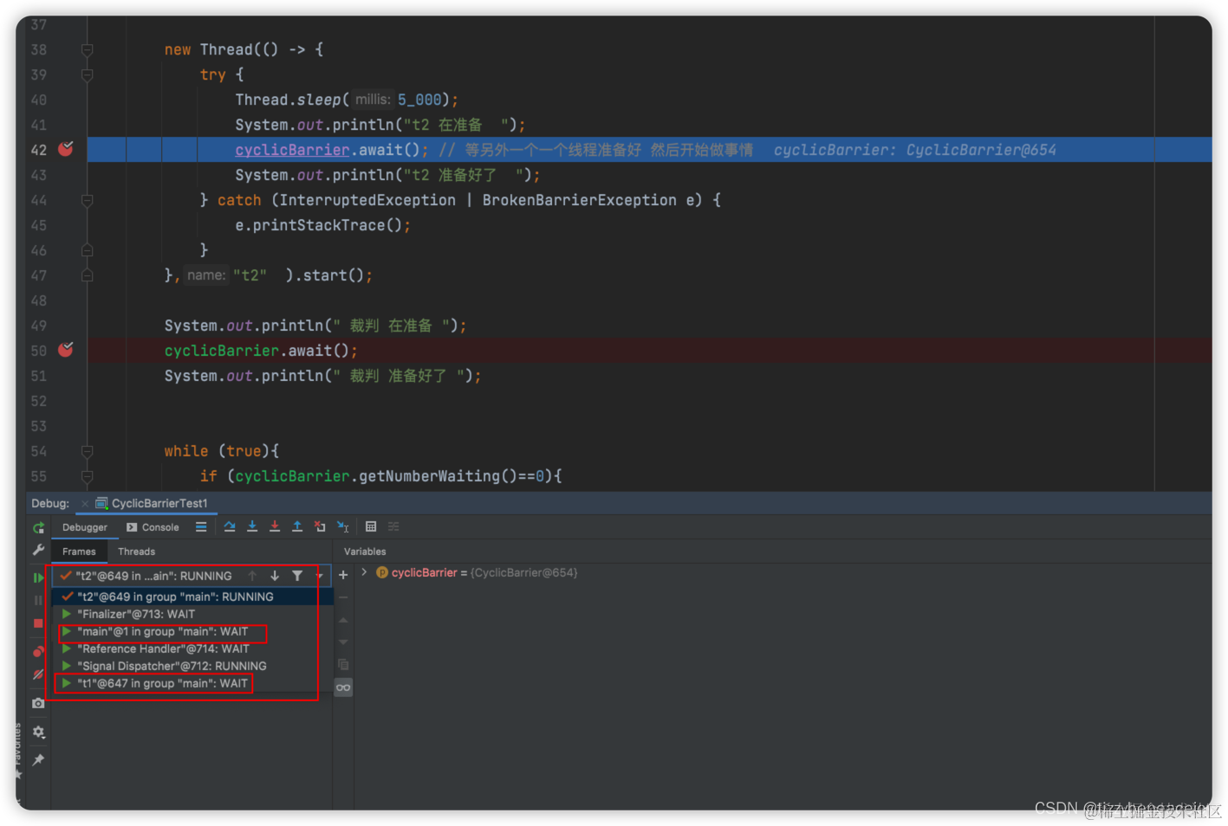Click the remove watch minus icon
1228x826 pixels.
point(343,597)
